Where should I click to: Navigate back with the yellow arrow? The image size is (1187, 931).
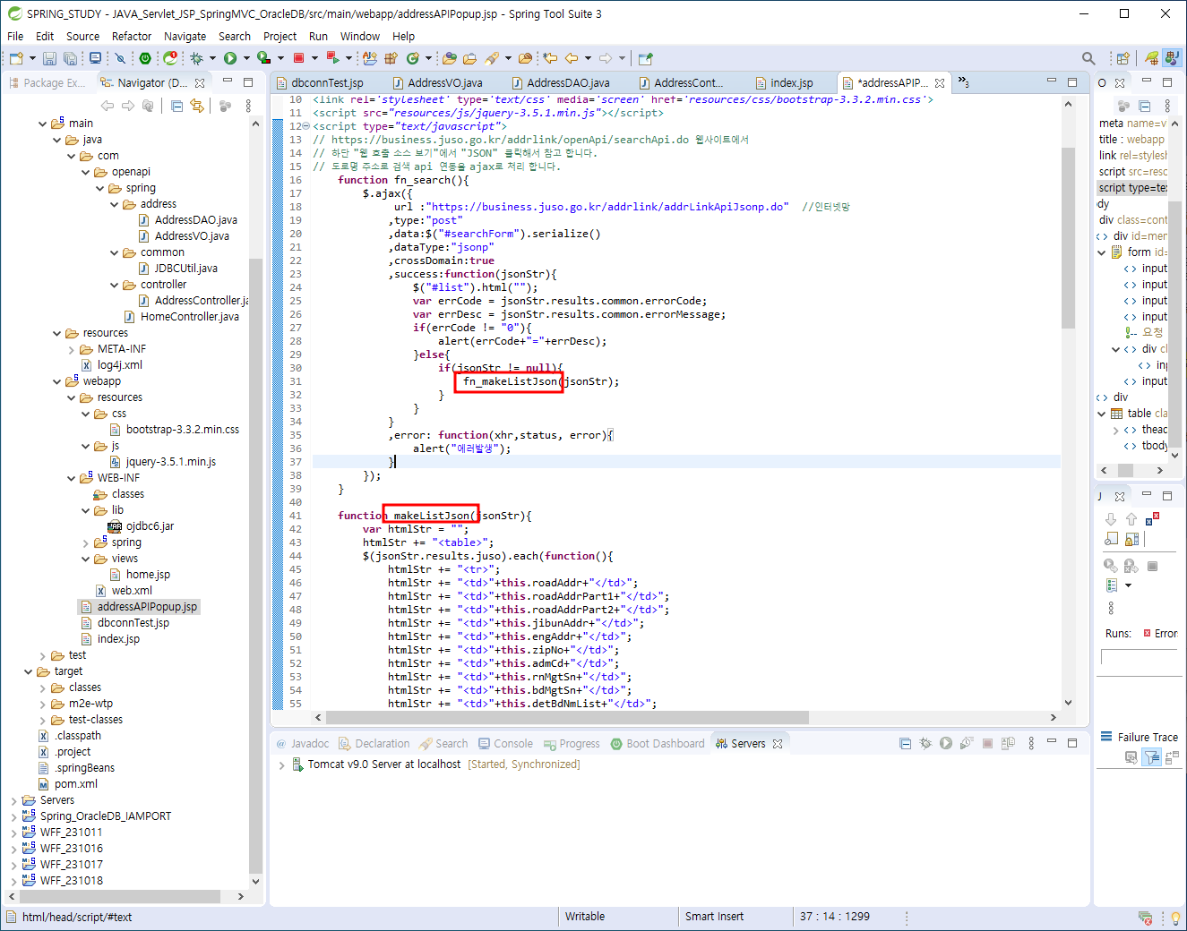(572, 58)
